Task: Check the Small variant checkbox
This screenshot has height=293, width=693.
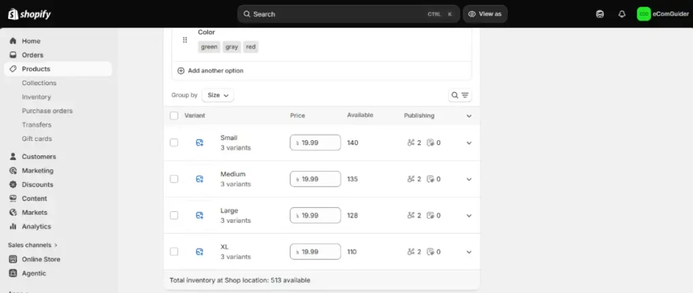Action: click(174, 142)
